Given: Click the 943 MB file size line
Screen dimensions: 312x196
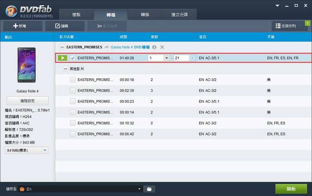Looking at the screenshot, I should click(20, 142).
